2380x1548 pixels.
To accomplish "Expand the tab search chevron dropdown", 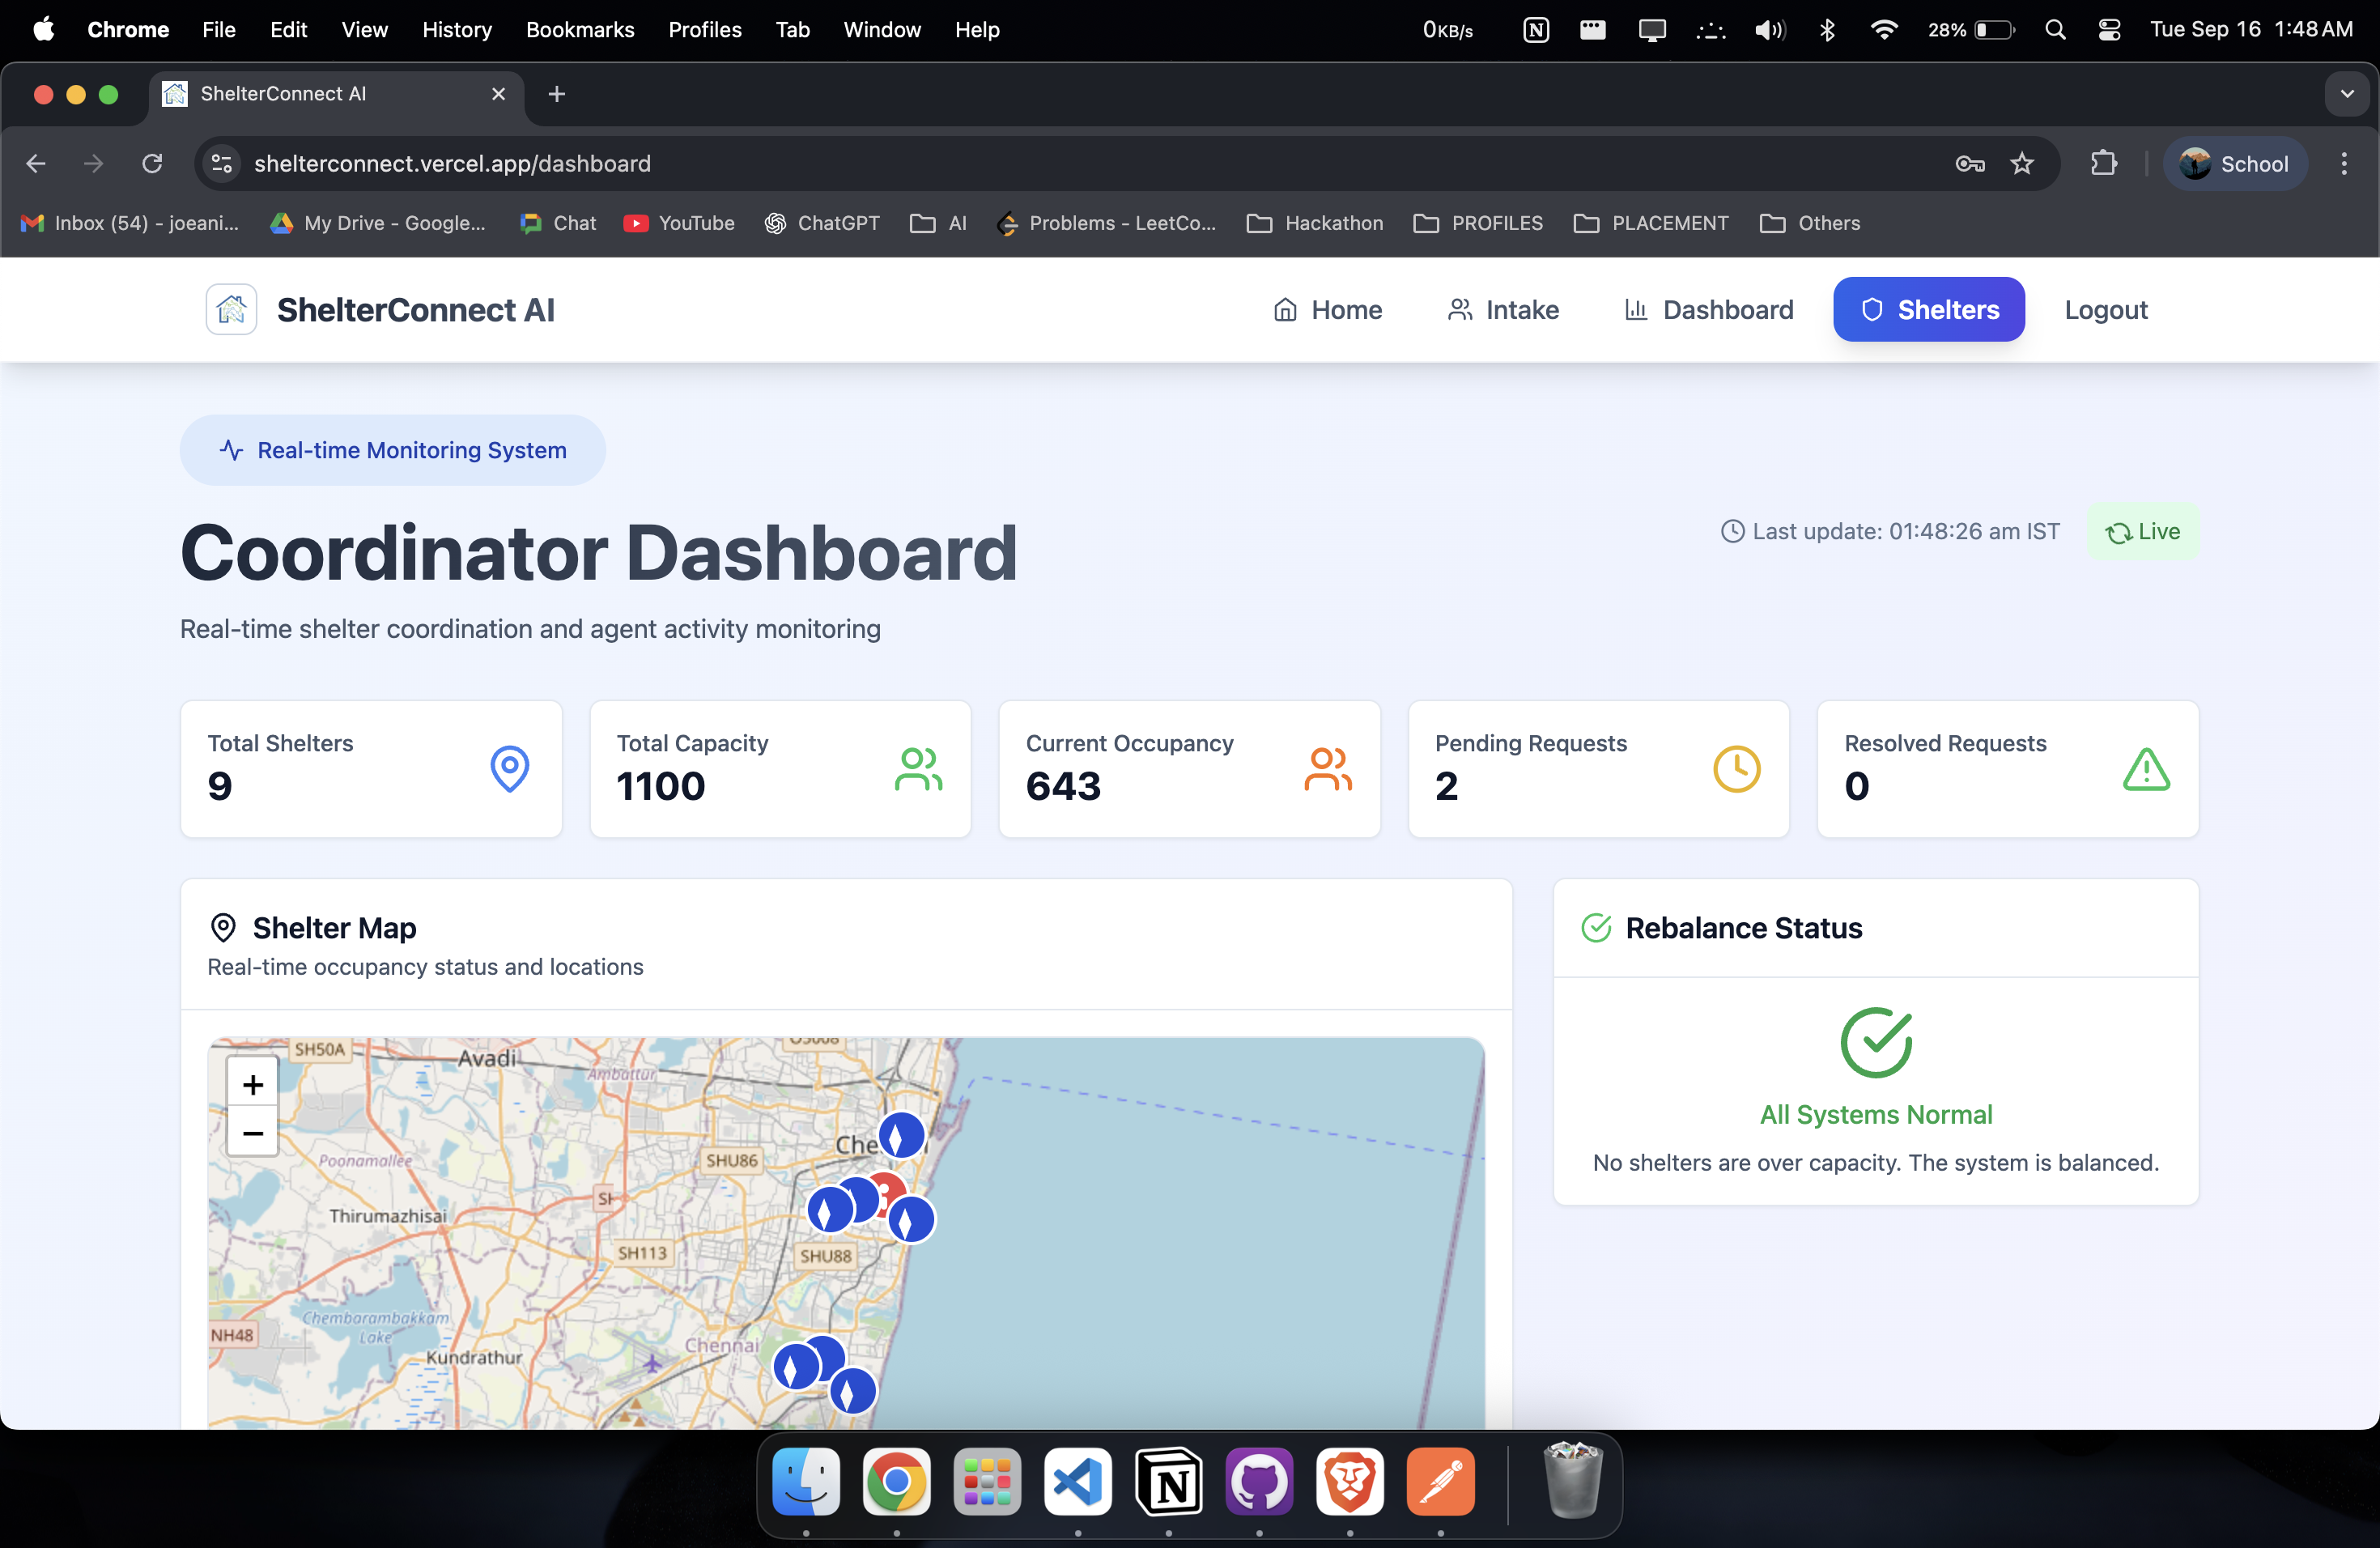I will coord(2346,94).
